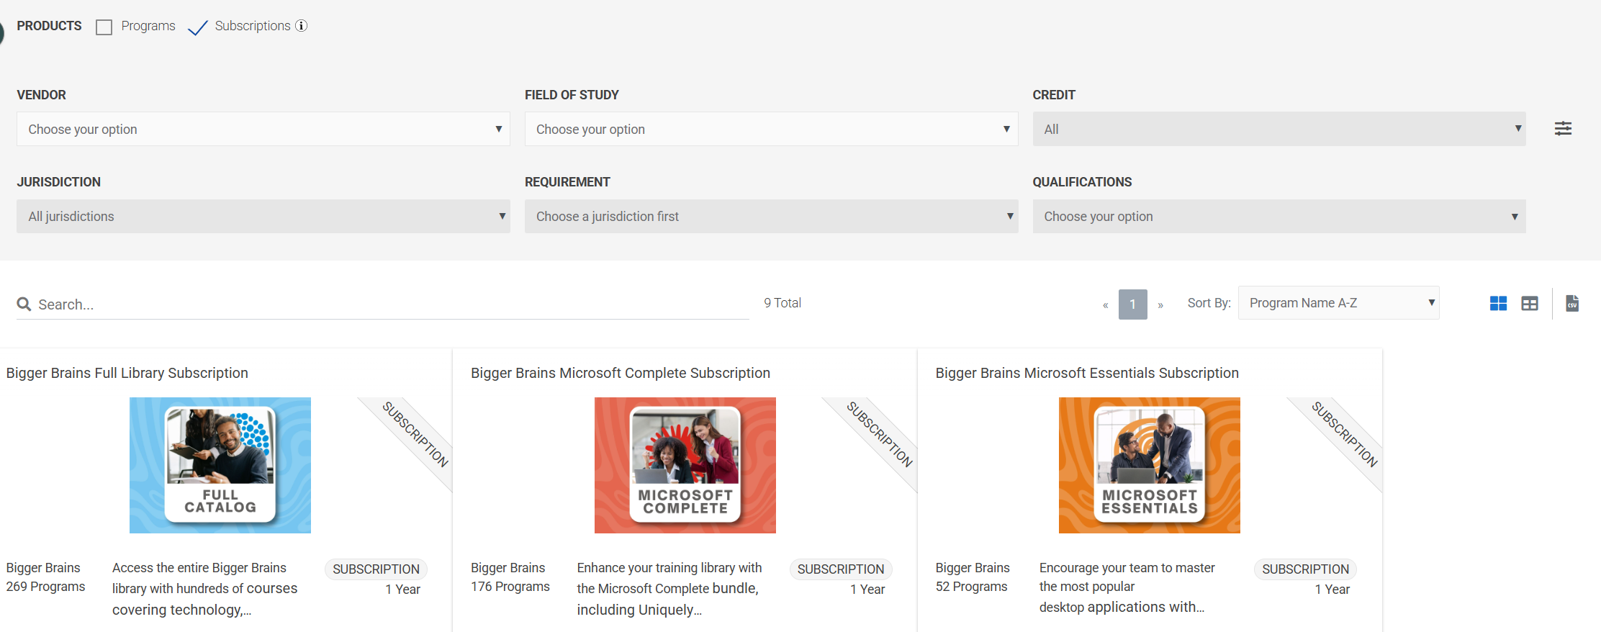Open Bigger Brains Microsoft Complete Subscription title
This screenshot has height=632, width=1601.
620,373
